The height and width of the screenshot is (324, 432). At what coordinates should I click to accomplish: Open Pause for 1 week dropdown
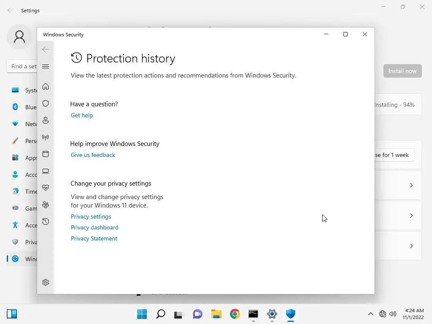tap(394, 155)
